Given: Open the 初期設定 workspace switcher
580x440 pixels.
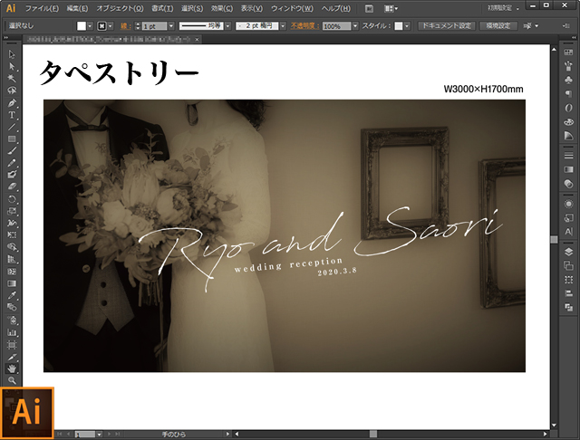Looking at the screenshot, I should (503, 8).
